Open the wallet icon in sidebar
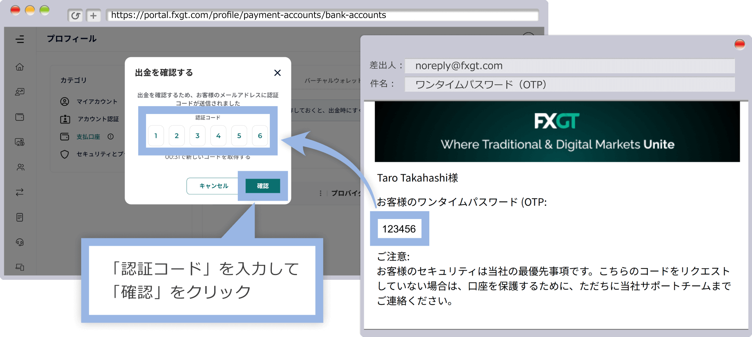The height and width of the screenshot is (337, 752). click(20, 117)
